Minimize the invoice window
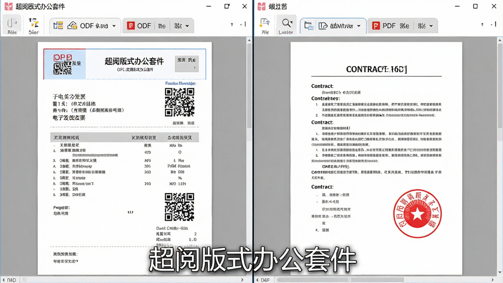 pos(208,6)
